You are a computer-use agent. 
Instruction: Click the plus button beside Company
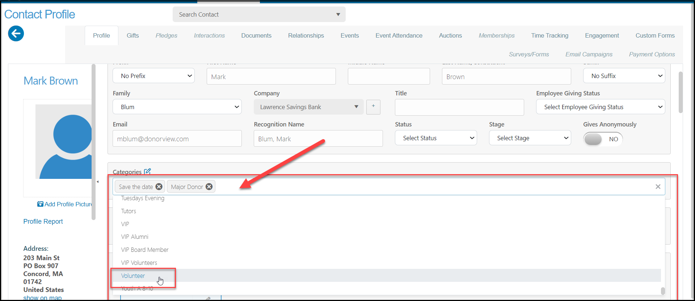pos(373,107)
